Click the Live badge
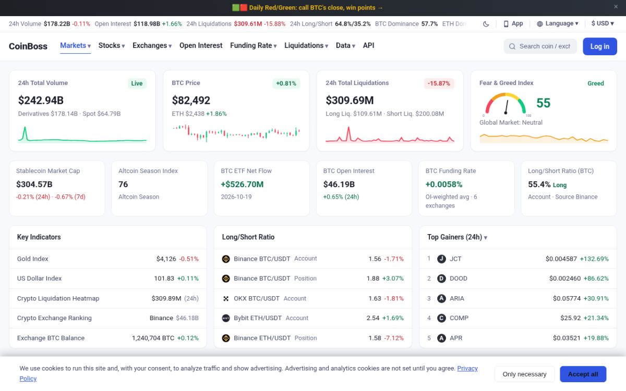The image size is (626, 391). click(137, 83)
